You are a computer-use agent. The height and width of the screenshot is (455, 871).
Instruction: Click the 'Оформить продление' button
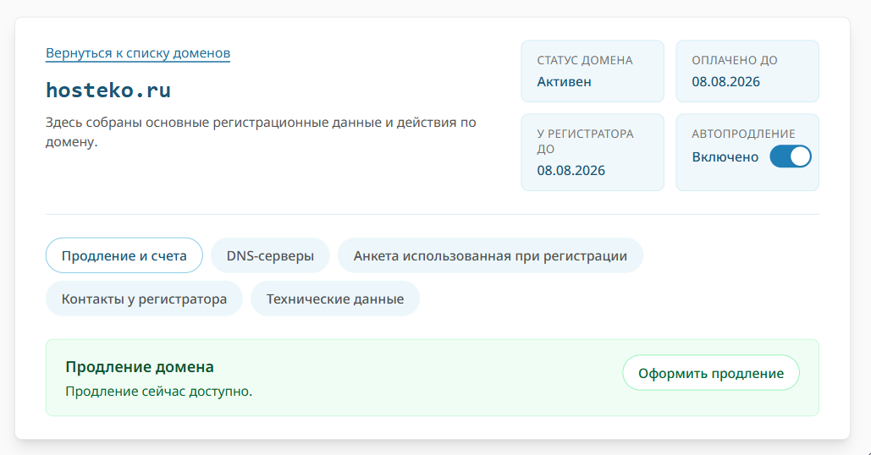tap(710, 373)
